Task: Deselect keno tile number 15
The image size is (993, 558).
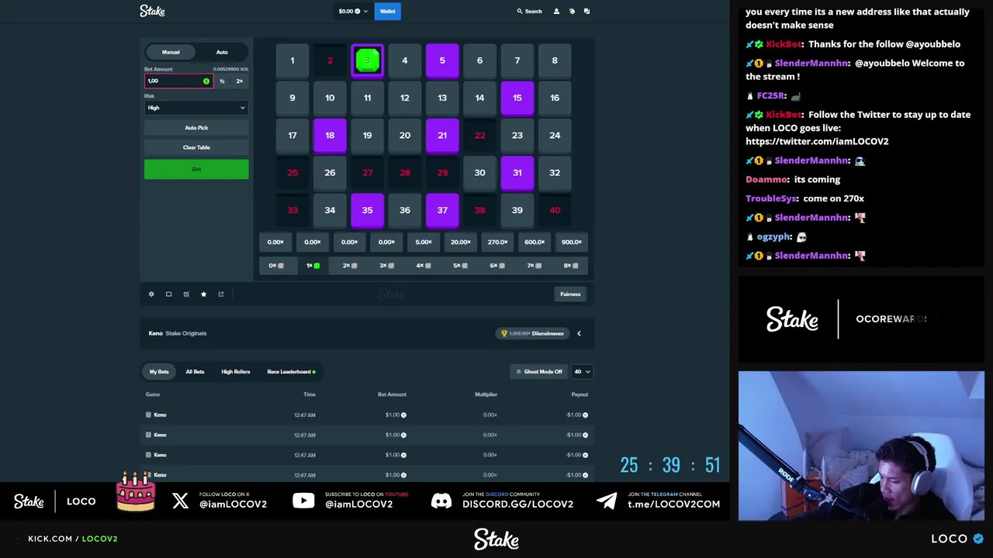Action: (517, 98)
